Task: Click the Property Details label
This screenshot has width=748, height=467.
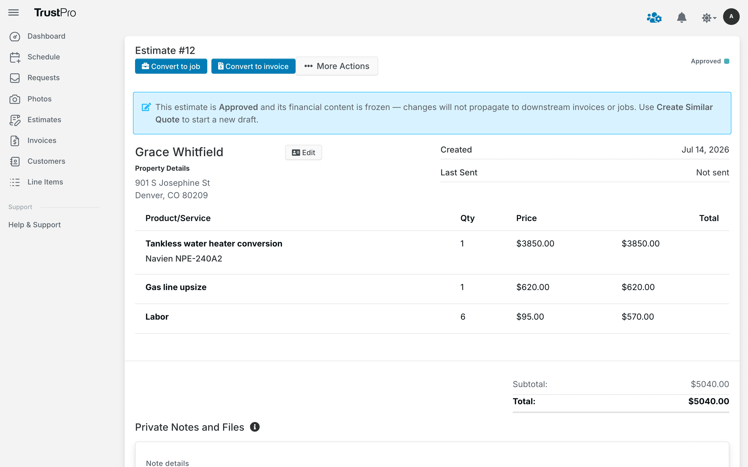Action: 162,168
